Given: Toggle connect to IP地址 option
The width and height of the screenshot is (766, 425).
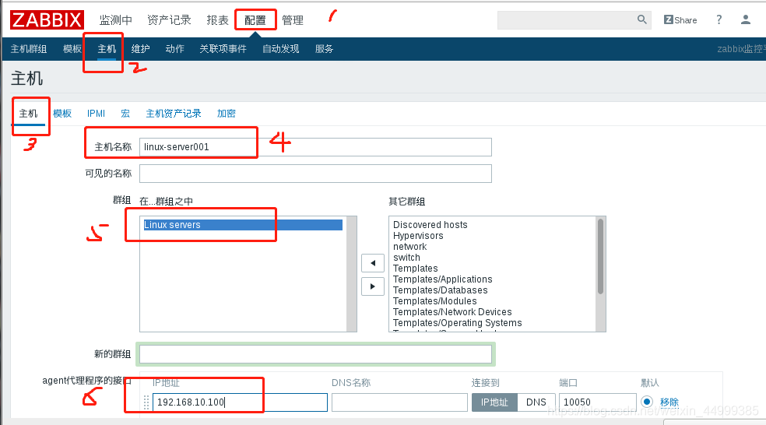Looking at the screenshot, I should pos(494,402).
